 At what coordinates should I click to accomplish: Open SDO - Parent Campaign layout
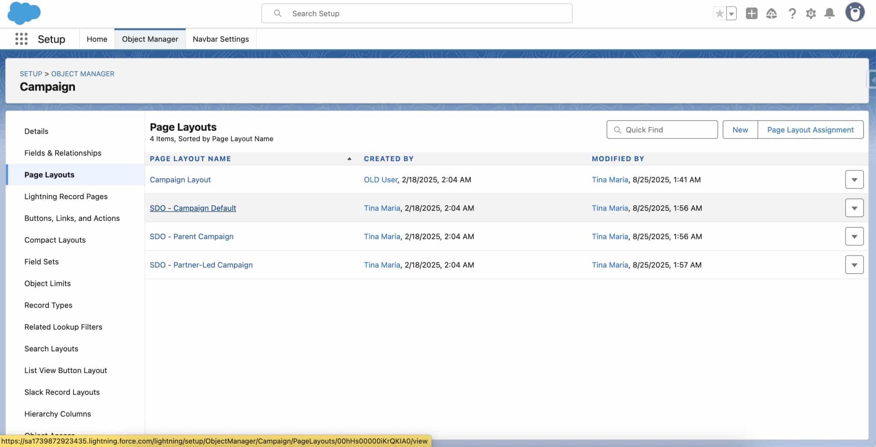(192, 237)
